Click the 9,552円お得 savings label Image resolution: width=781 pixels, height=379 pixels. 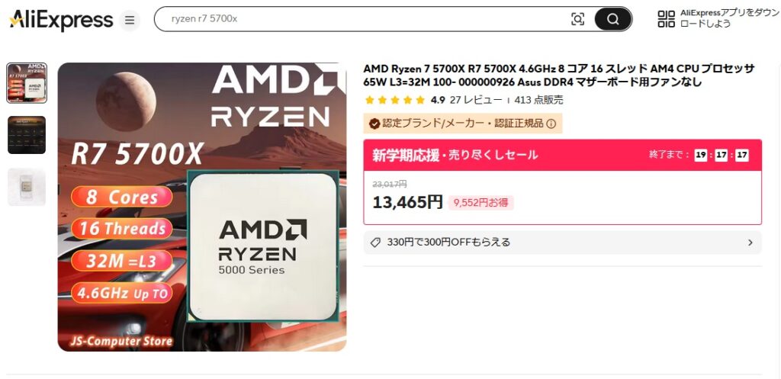(481, 203)
